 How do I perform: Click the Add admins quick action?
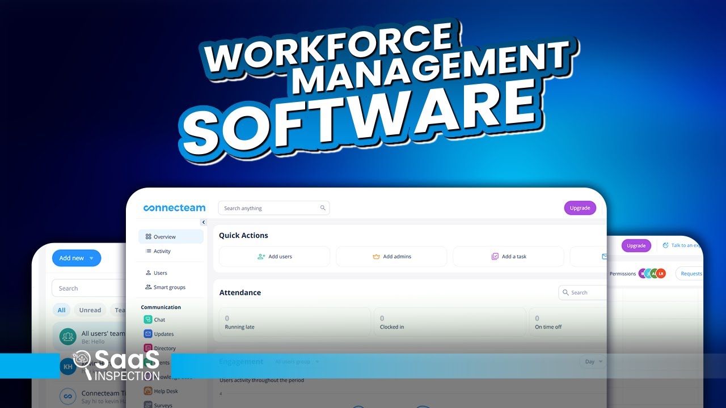[x=391, y=257]
